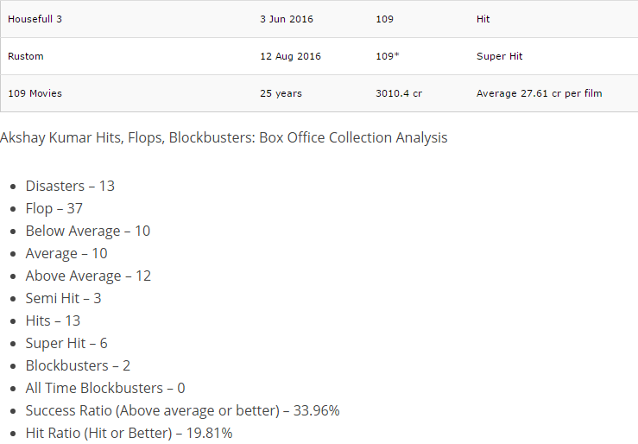
Task: Click the Below Average – 10 list item
Action: [88, 231]
